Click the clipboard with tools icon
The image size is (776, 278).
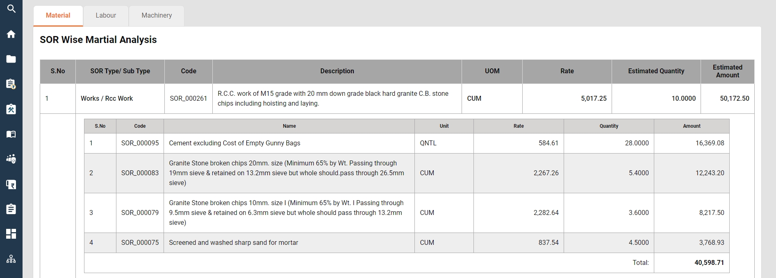click(11, 109)
